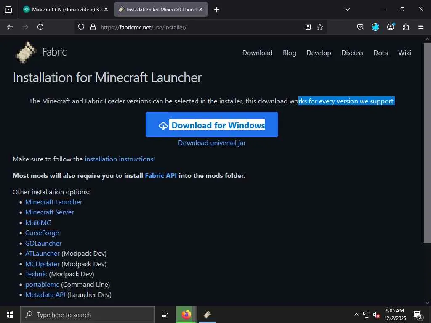This screenshot has height=323, width=431.
Task: Open the Firefox hamburger menu
Action: point(421,27)
